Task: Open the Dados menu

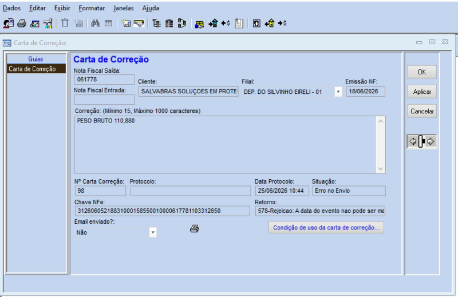Action: [11, 8]
